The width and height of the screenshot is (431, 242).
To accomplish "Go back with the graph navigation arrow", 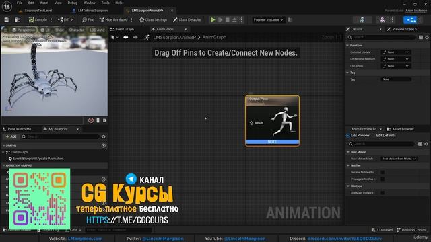I will [x=126, y=38].
